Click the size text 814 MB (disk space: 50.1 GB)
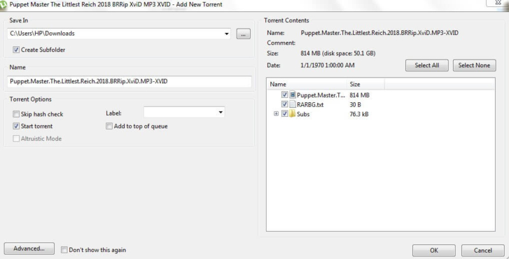This screenshot has width=509, height=259. 338,53
